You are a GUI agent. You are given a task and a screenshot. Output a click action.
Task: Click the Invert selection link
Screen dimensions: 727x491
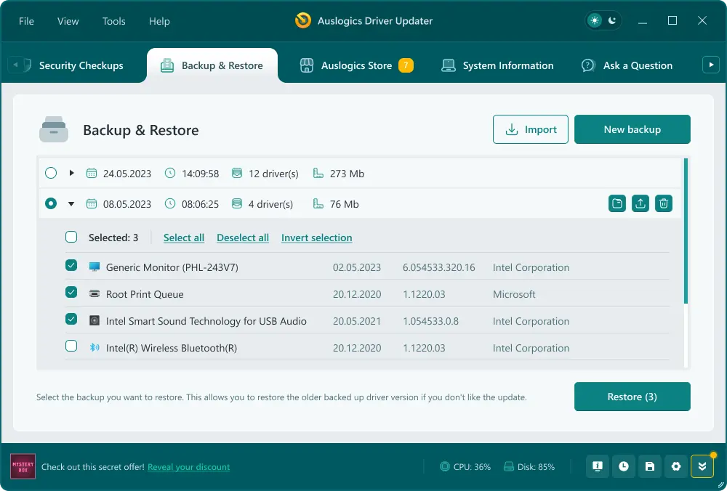(x=316, y=238)
